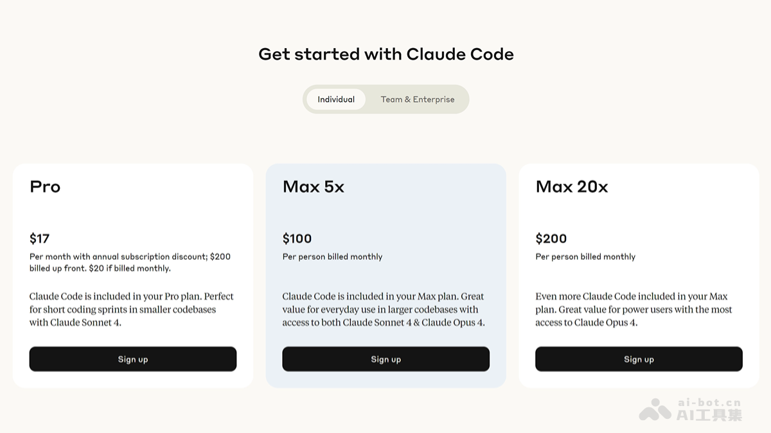The height and width of the screenshot is (433, 771).
Task: Click the Pro plan Claude Sonnet 4 description
Action: pyautogui.click(x=131, y=309)
